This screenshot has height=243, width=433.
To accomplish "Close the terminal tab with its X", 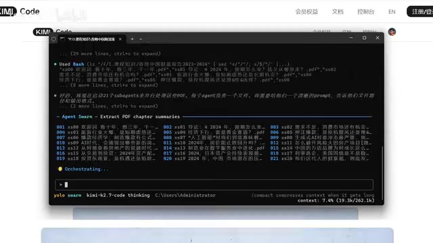I will point(120,39).
